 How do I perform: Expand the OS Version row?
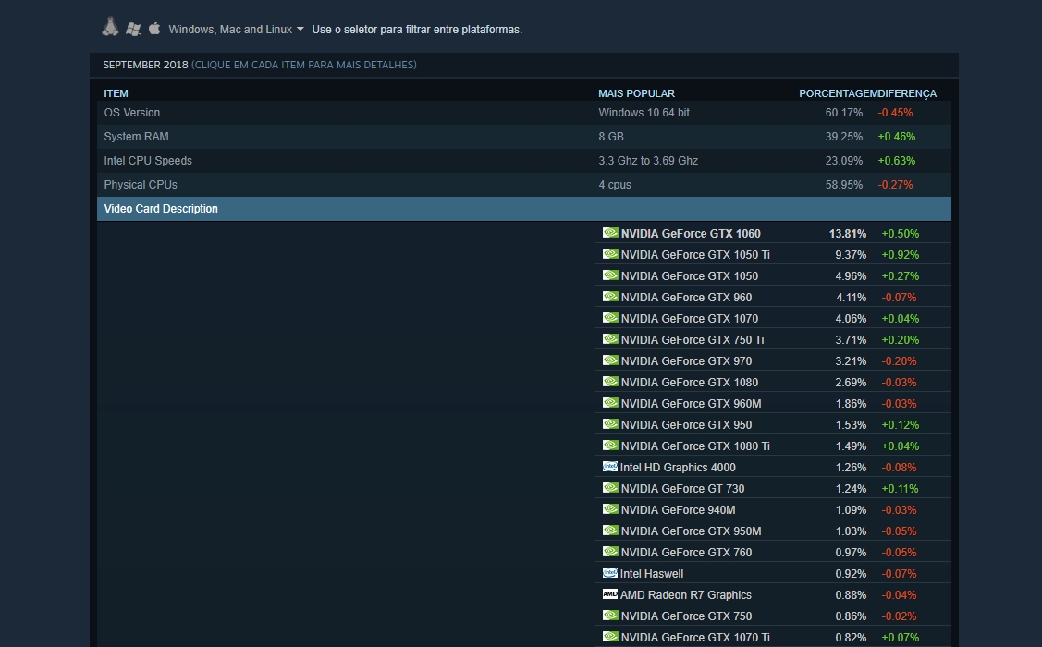click(523, 113)
